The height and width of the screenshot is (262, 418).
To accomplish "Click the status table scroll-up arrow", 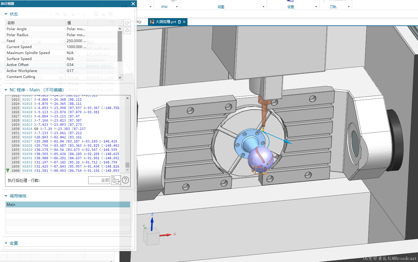I will pyautogui.click(x=120, y=29).
